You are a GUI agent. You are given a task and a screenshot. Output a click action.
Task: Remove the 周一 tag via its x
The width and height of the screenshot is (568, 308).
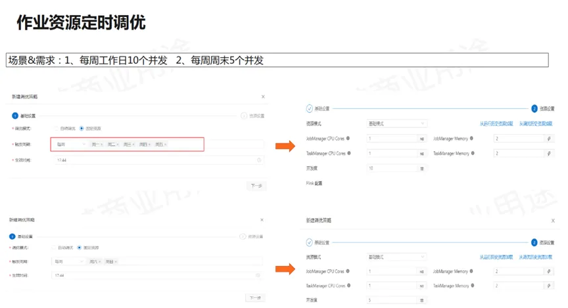(x=101, y=144)
